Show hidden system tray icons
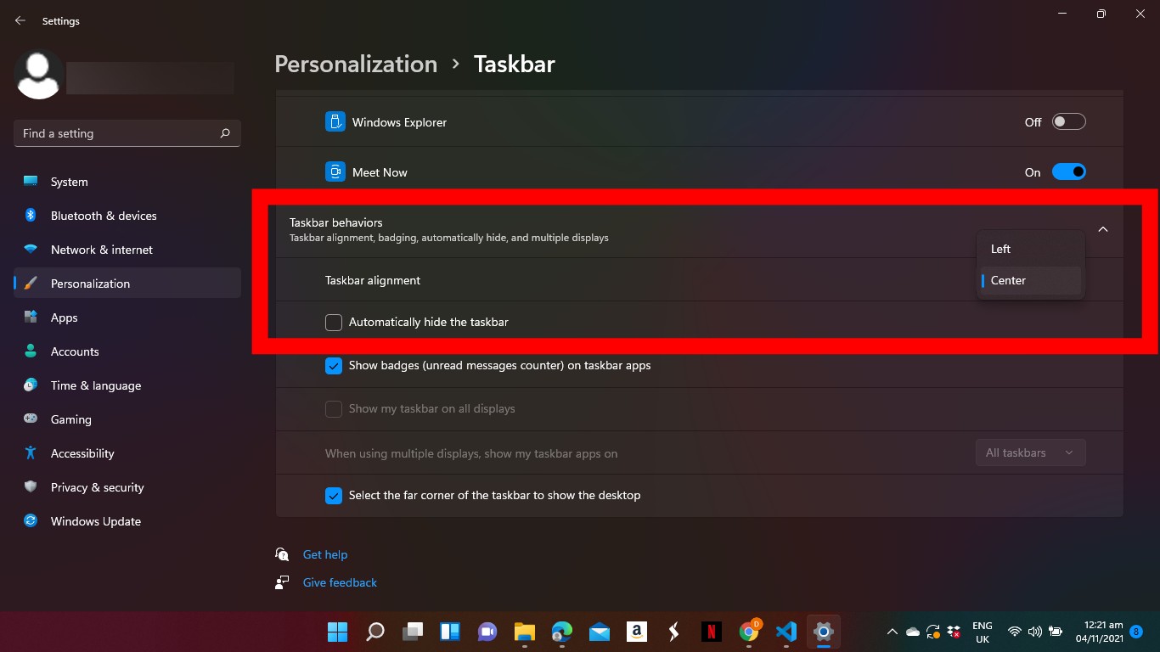Viewport: 1160px width, 652px height. tap(892, 632)
